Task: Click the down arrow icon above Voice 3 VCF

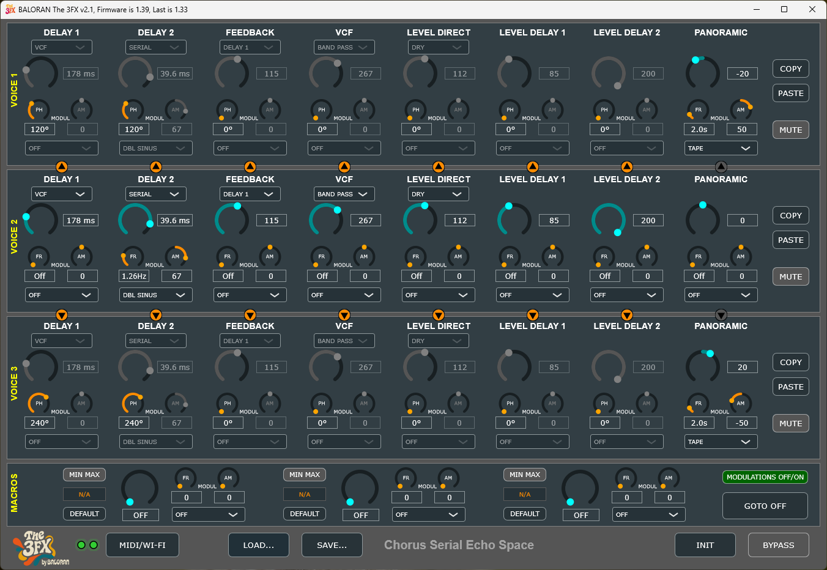Action: [344, 315]
